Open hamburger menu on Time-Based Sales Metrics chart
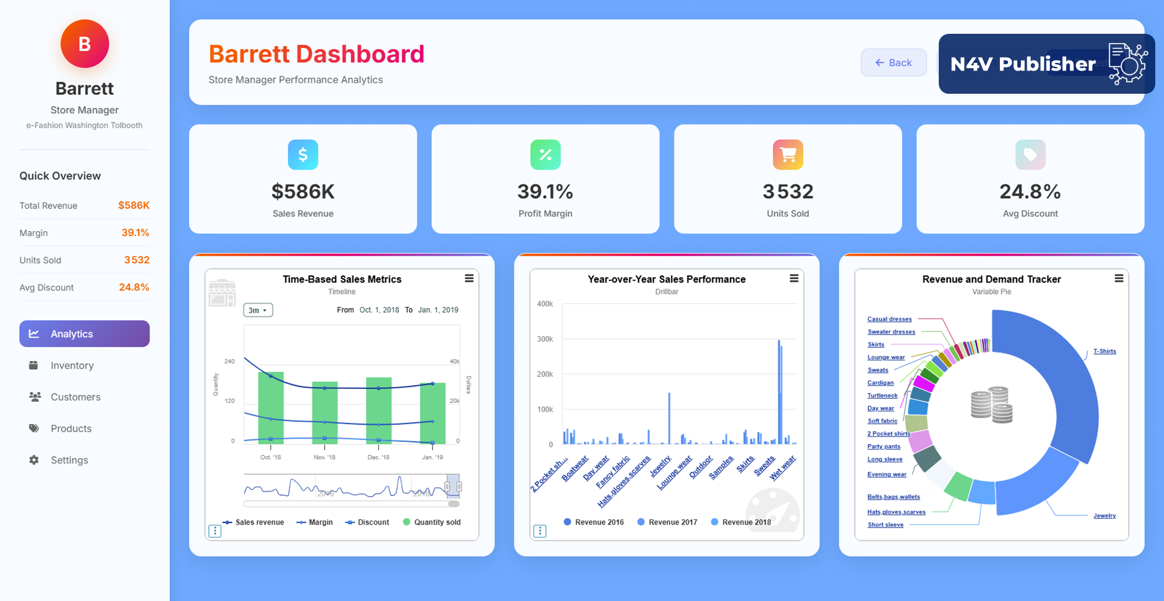The image size is (1164, 601). [x=469, y=279]
